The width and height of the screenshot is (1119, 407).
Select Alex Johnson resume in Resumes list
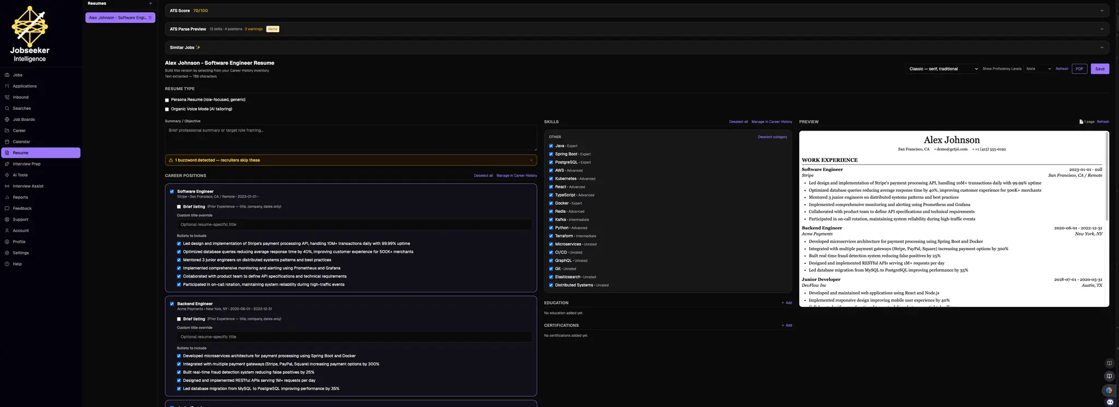pyautogui.click(x=120, y=17)
